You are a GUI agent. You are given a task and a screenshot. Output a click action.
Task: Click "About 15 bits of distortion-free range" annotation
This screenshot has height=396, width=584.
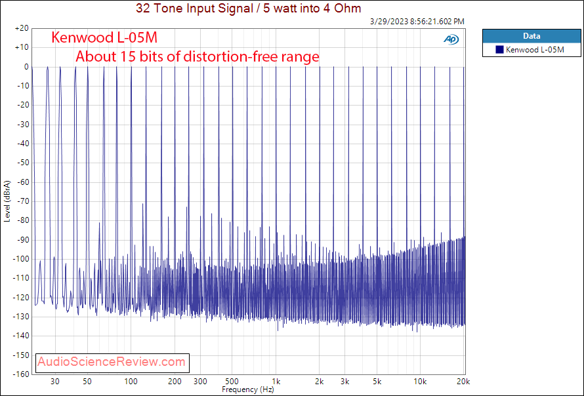point(198,56)
